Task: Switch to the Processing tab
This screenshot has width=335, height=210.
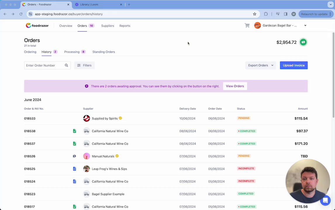Action: coord(72,52)
